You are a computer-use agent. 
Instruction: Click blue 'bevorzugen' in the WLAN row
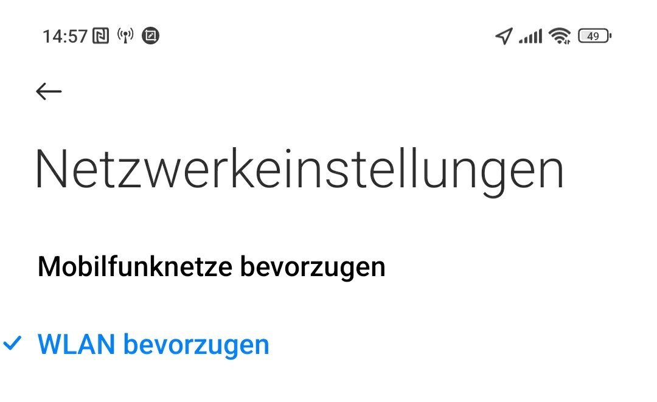(196, 345)
